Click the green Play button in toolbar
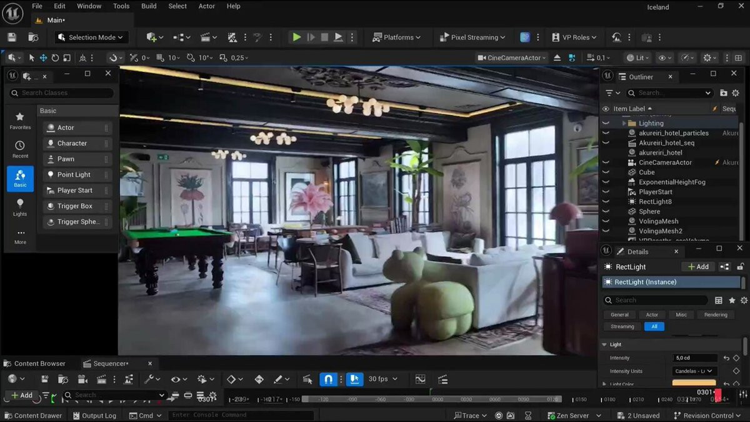 [x=296, y=38]
